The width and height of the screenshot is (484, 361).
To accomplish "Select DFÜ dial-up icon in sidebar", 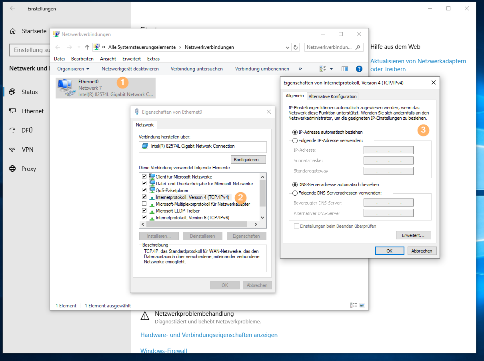I will (13, 130).
